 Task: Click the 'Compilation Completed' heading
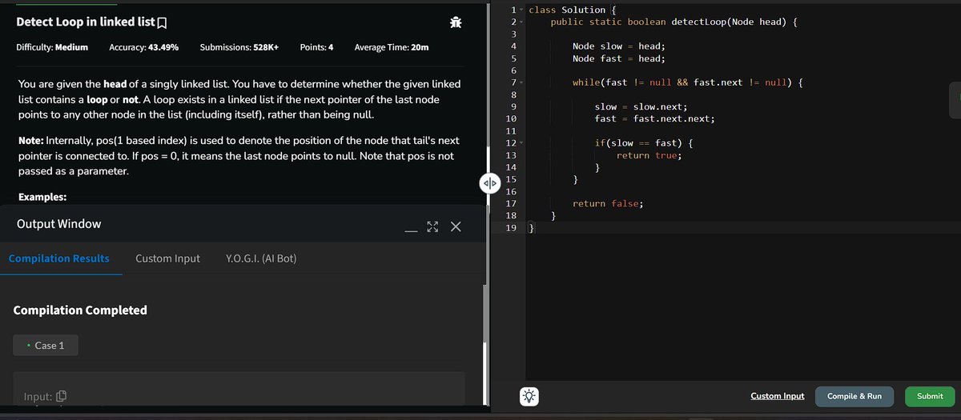(80, 310)
